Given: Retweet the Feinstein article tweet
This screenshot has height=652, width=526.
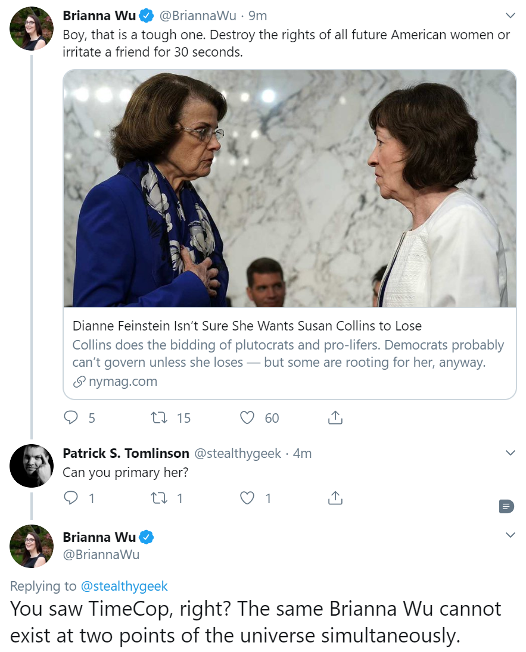Looking at the screenshot, I should [x=158, y=417].
